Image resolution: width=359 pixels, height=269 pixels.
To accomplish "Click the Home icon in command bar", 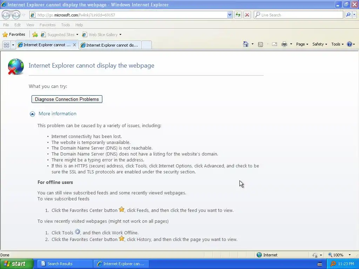I will 246,44.
